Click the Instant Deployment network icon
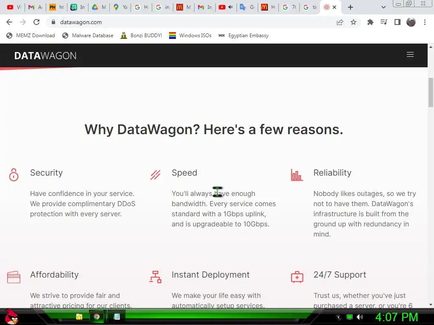The height and width of the screenshot is (325, 434). pyautogui.click(x=155, y=277)
